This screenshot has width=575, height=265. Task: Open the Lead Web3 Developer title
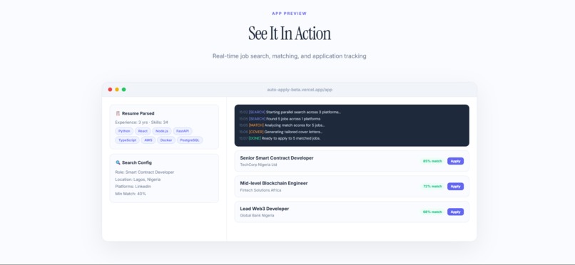pos(265,209)
